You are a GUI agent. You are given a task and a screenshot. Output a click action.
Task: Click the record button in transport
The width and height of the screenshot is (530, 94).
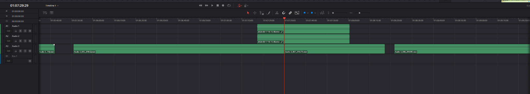[223, 5]
